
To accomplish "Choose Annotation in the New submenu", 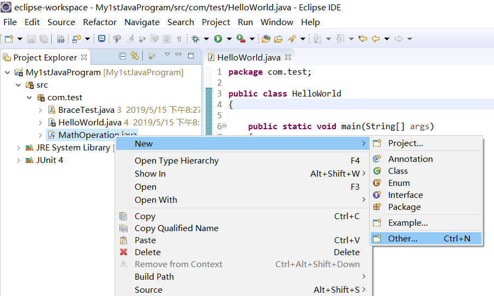I will click(426, 159).
